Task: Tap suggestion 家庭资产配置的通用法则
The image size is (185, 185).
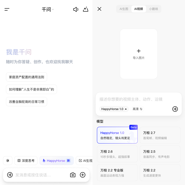Action: pos(26,77)
